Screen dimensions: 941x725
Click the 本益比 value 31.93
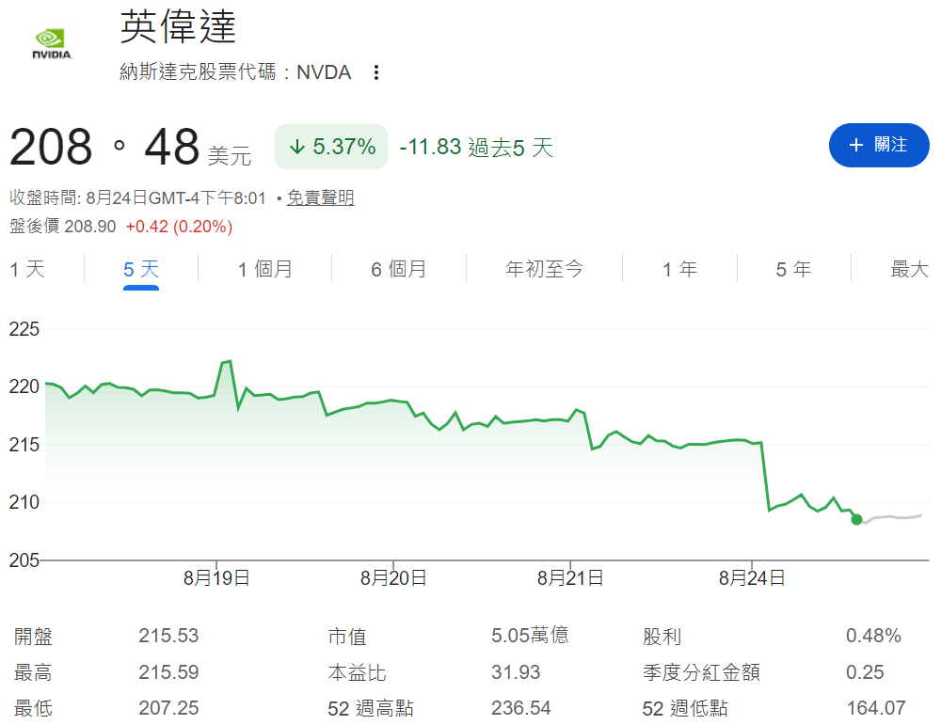[x=516, y=672]
